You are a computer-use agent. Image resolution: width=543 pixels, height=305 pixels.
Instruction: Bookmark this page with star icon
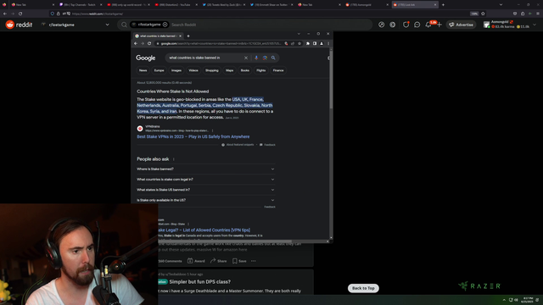click(x=483, y=14)
